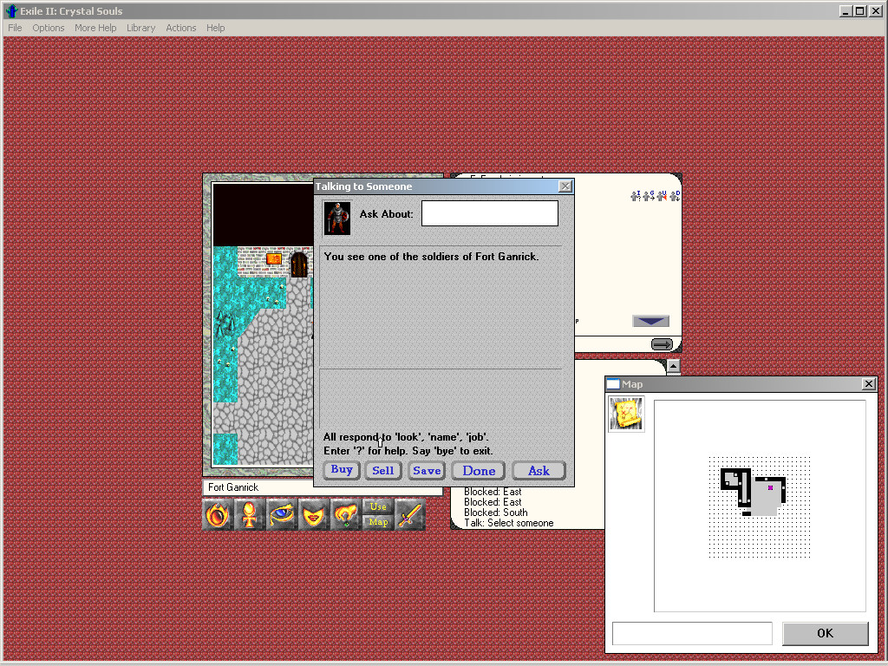Click the right-arrow button under the inventory panel

click(662, 343)
